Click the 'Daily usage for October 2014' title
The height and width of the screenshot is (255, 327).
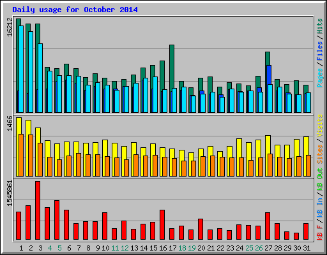(x=75, y=10)
